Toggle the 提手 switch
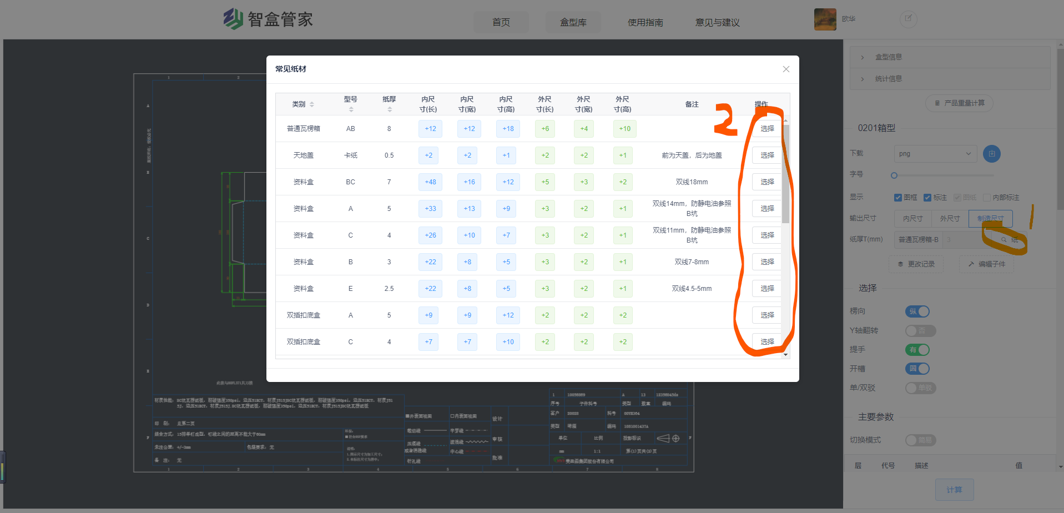Viewport: 1064px width, 513px height. (917, 350)
